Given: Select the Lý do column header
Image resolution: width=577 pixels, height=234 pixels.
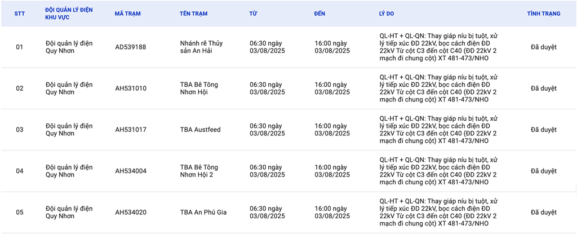Looking at the screenshot, I should (x=387, y=14).
